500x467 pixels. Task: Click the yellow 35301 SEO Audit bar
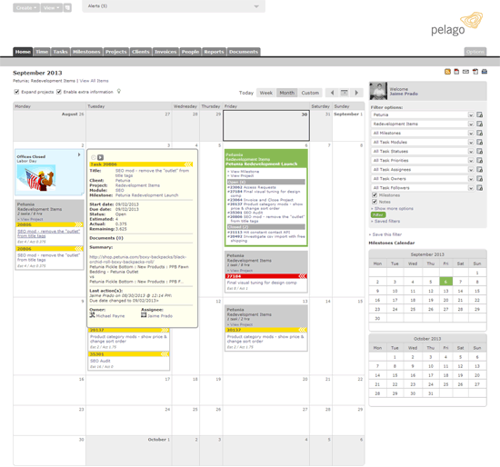pyautogui.click(x=129, y=354)
